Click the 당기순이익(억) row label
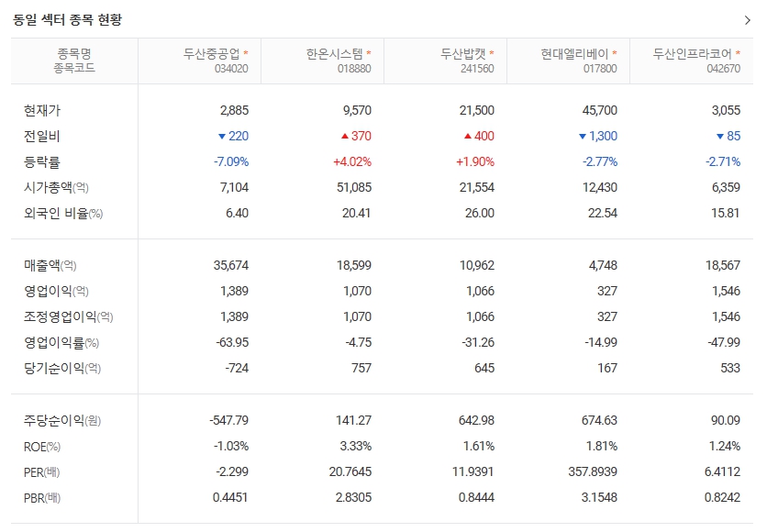767x532 pixels. [62, 368]
